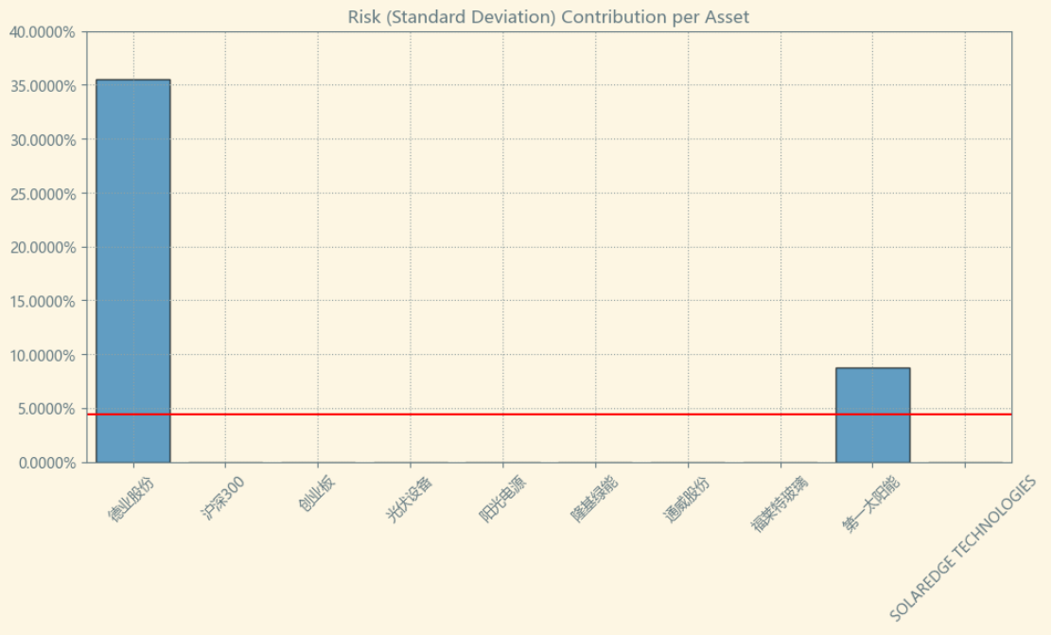Viewport: 1052px width, 635px height.
Task: Click the SOLAREDGE TECHNOLOGIES axis label
Action: point(962,549)
